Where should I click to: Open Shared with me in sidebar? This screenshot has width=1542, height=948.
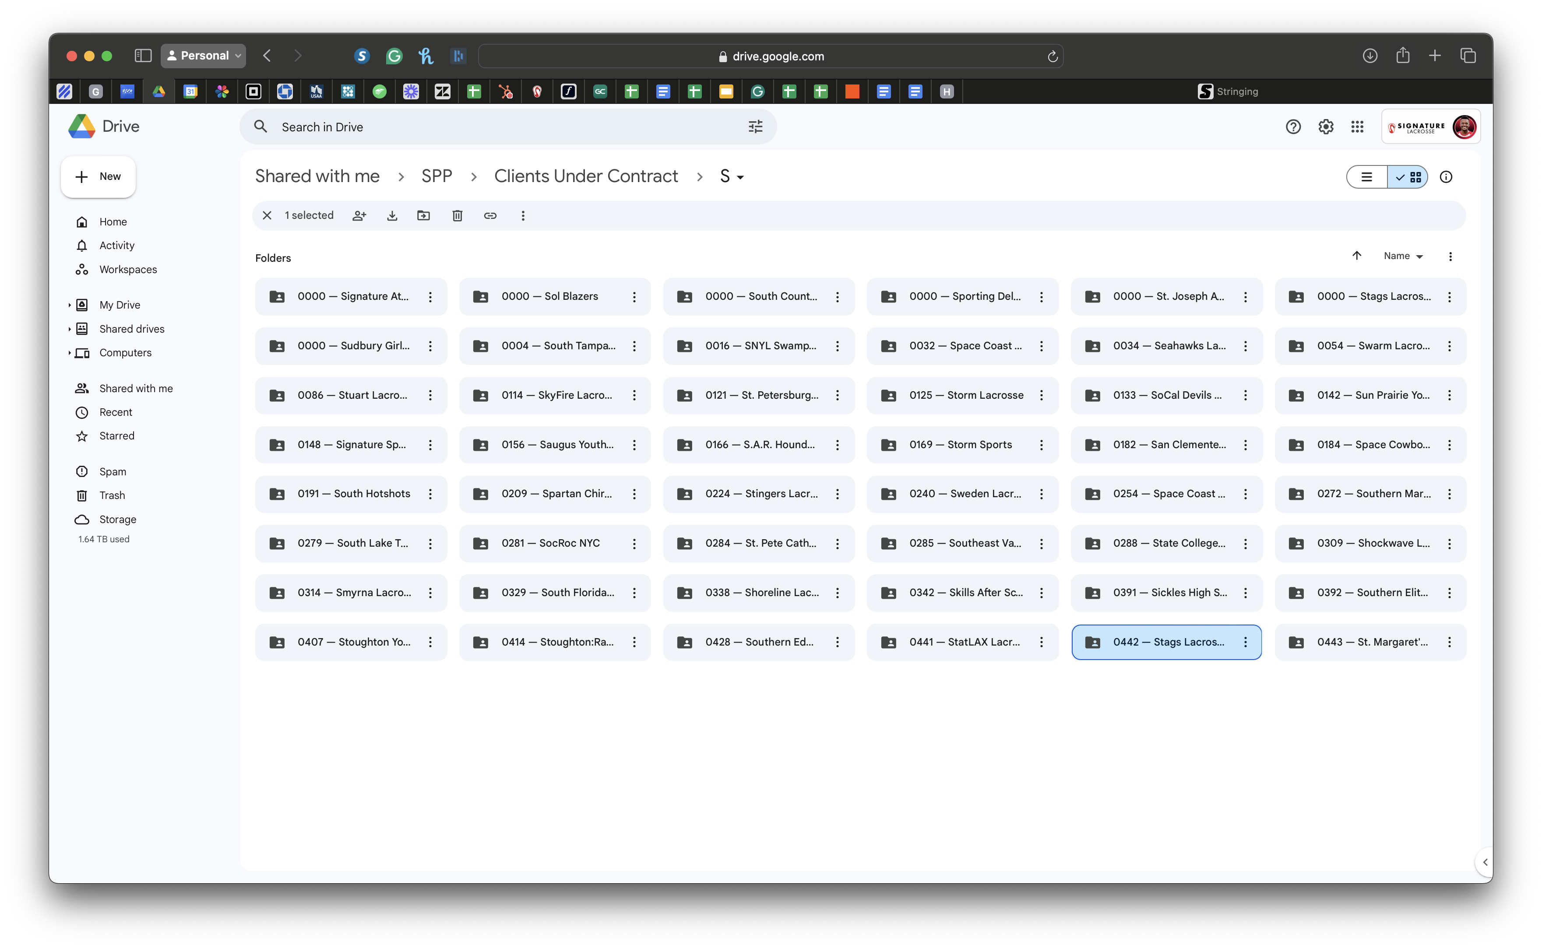(x=135, y=389)
